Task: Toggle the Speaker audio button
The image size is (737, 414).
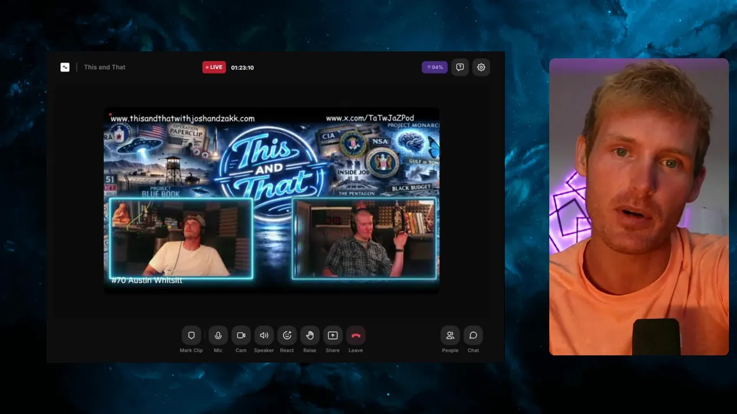Action: [x=264, y=336]
